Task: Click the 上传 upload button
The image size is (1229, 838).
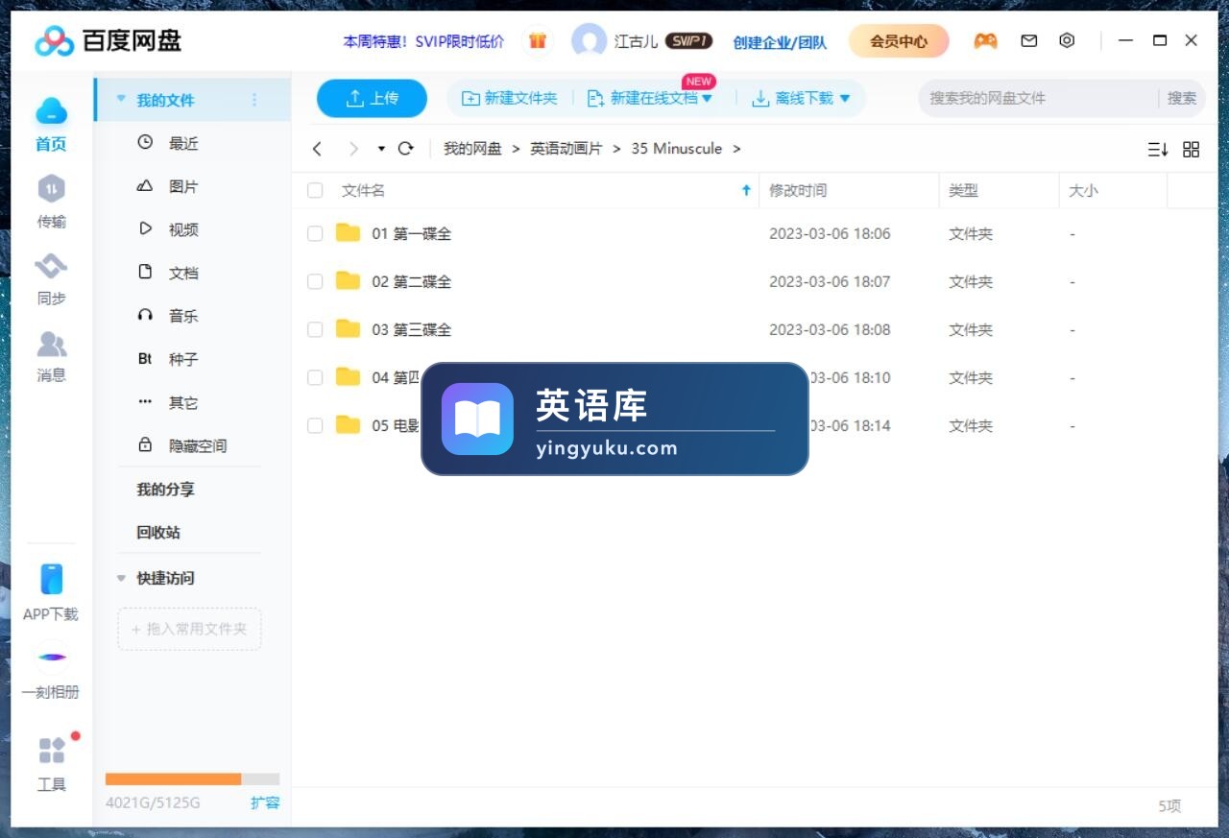Action: tap(372, 98)
